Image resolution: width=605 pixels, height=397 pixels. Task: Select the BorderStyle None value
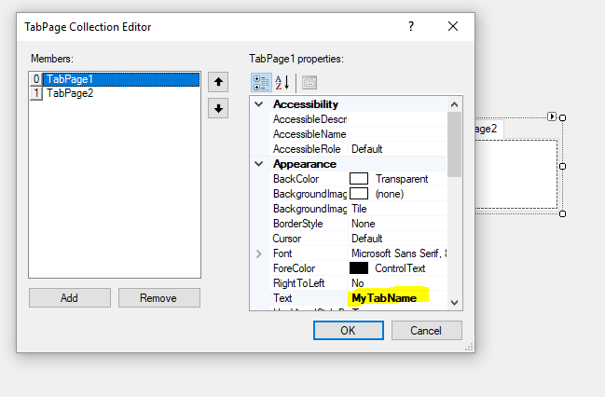(363, 224)
